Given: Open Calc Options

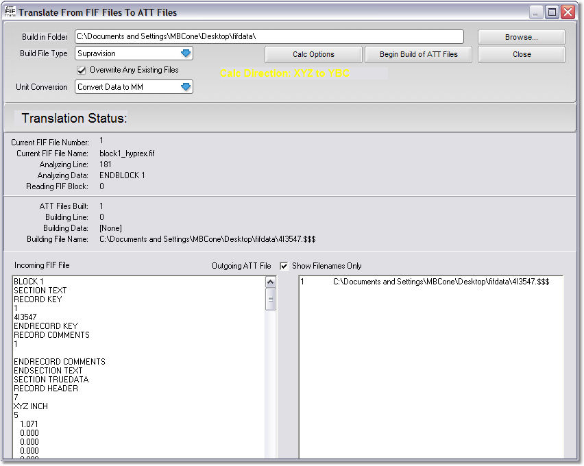Looking at the screenshot, I should 313,54.
